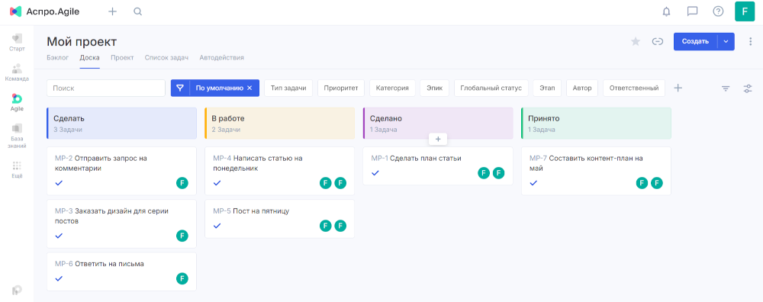Mark MP-3 task complete with checkmark
Viewport: 763px width, 302px height.
tap(59, 236)
